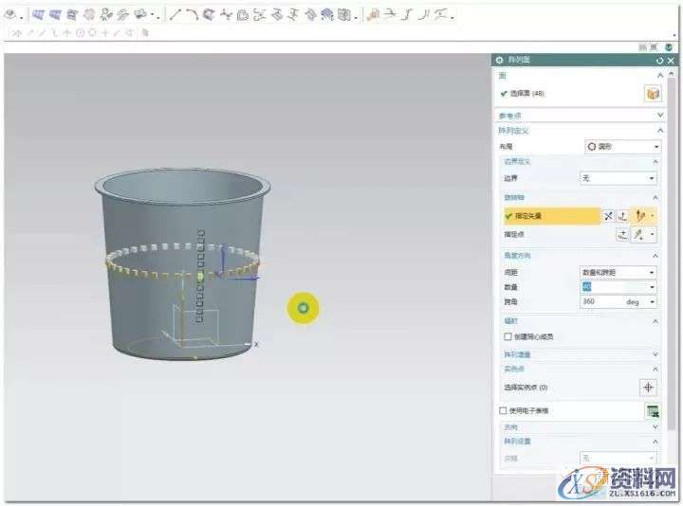Open the 边界 boundary dropdown
Image resolution: width=683 pixels, height=506 pixels.
[x=618, y=178]
